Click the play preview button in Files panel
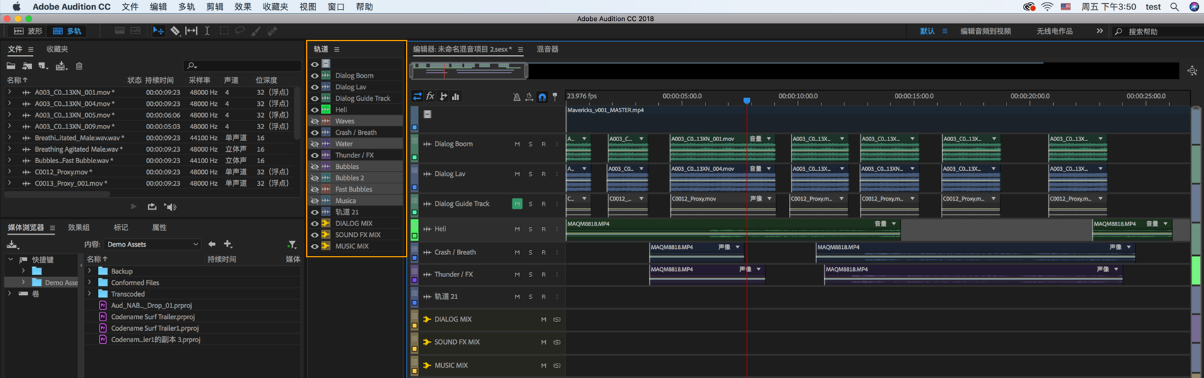This screenshot has height=378, width=1204. [133, 207]
